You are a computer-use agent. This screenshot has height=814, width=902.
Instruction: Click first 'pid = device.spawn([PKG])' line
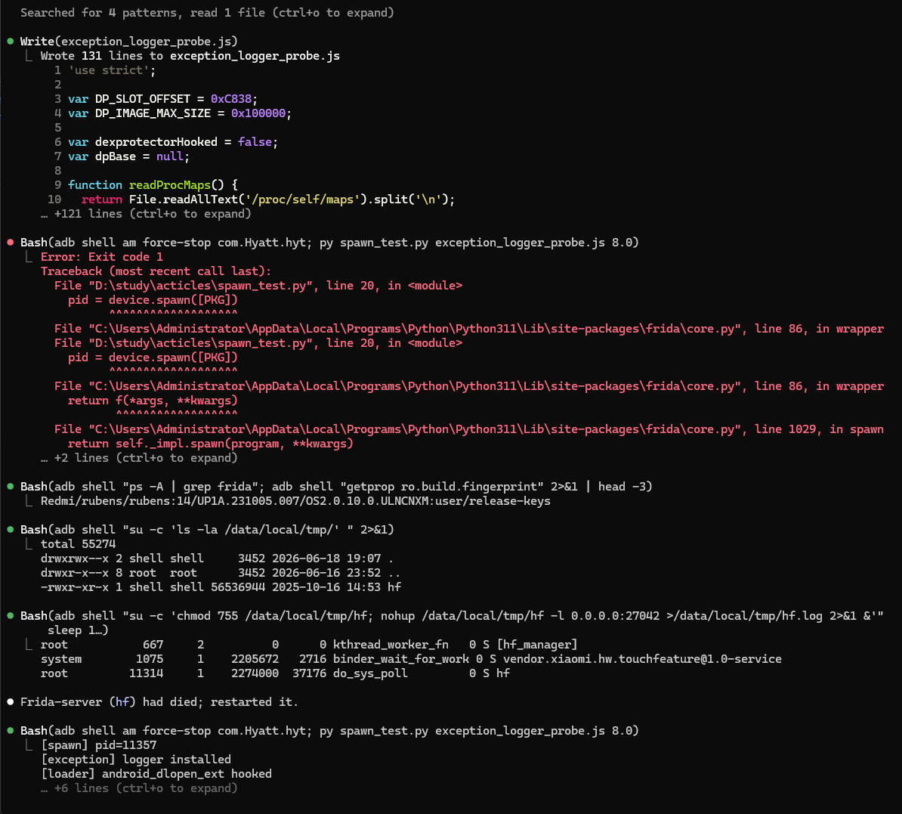click(153, 300)
